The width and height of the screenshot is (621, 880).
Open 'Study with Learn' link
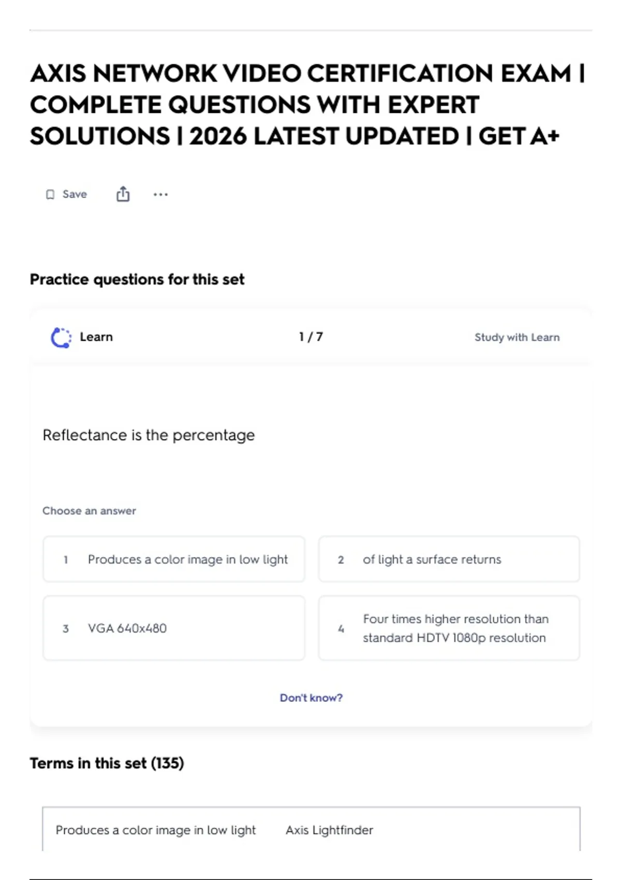pos(517,338)
